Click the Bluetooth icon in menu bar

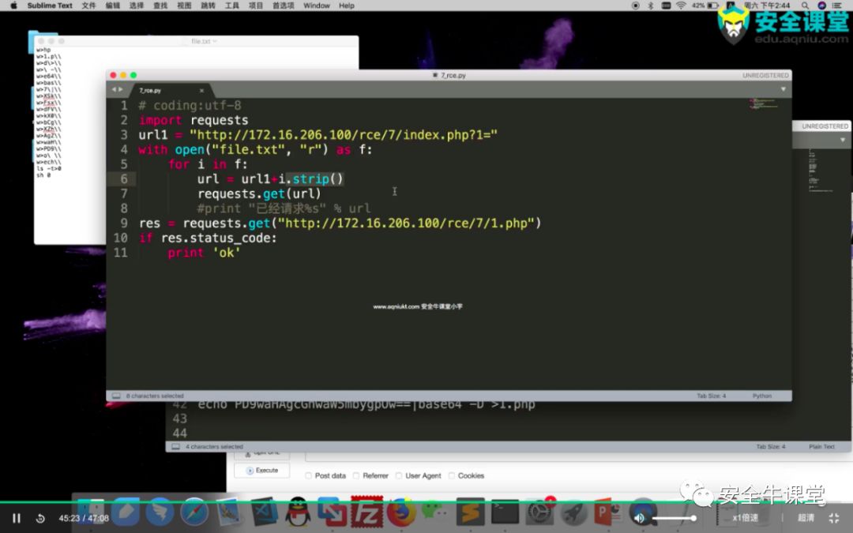pyautogui.click(x=651, y=6)
